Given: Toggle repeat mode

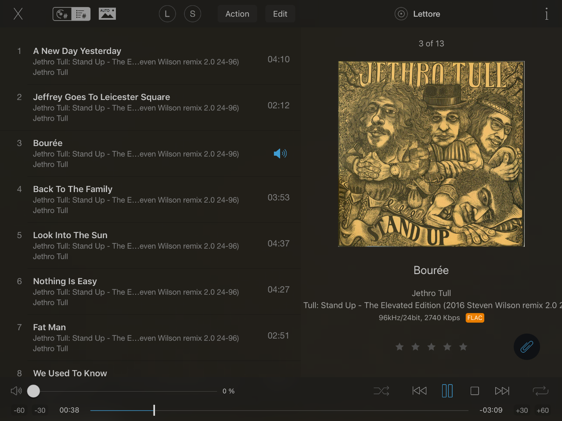Looking at the screenshot, I should [540, 391].
